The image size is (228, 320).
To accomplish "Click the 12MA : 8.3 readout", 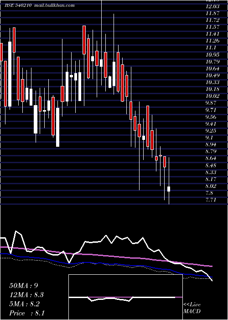I will [x=26, y=295].
